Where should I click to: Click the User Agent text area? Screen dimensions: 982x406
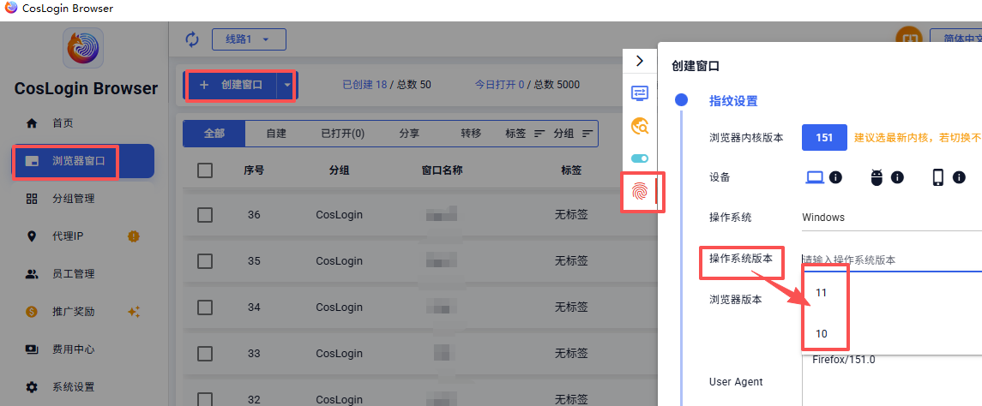(x=892, y=380)
